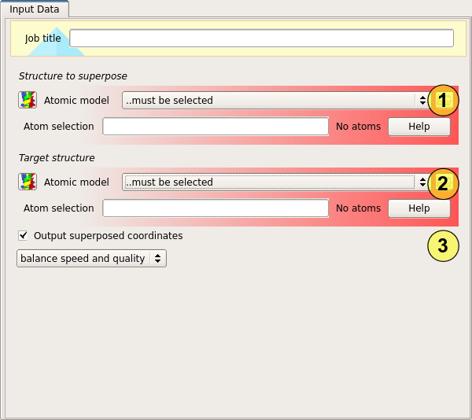Switch to the Input Data tab

[x=35, y=9]
